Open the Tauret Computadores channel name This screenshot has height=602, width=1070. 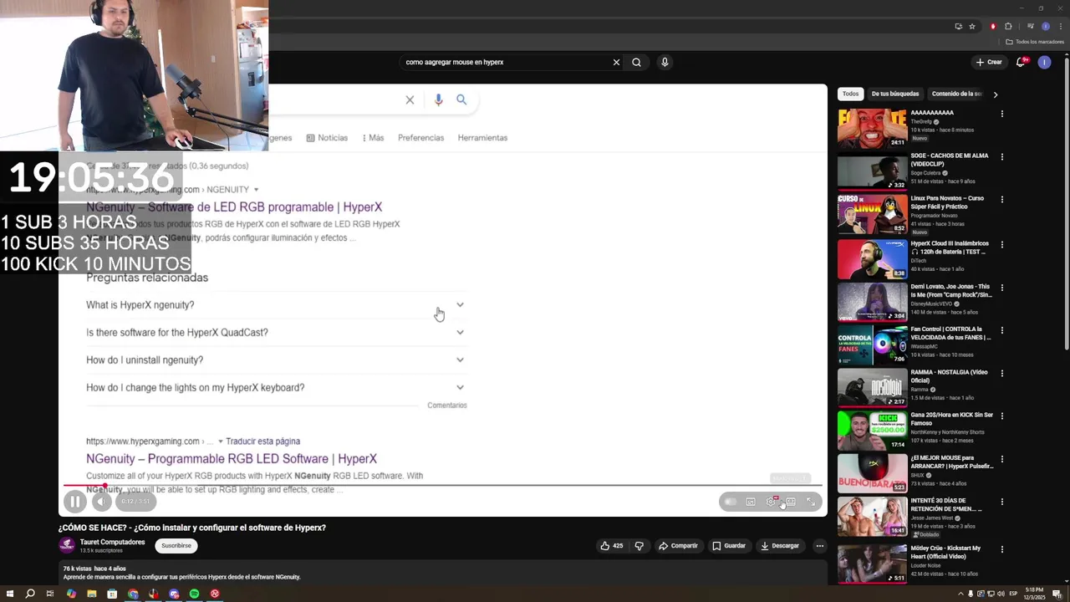[x=112, y=542]
